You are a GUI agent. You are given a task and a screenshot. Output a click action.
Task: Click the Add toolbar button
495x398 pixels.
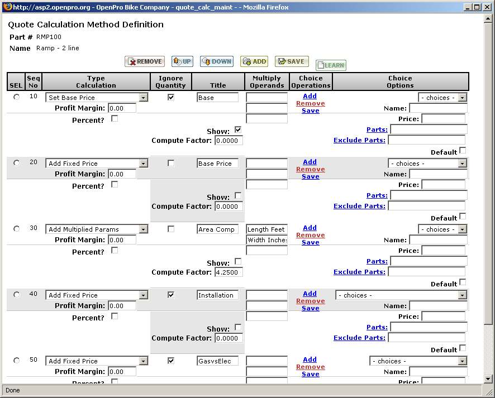click(254, 61)
